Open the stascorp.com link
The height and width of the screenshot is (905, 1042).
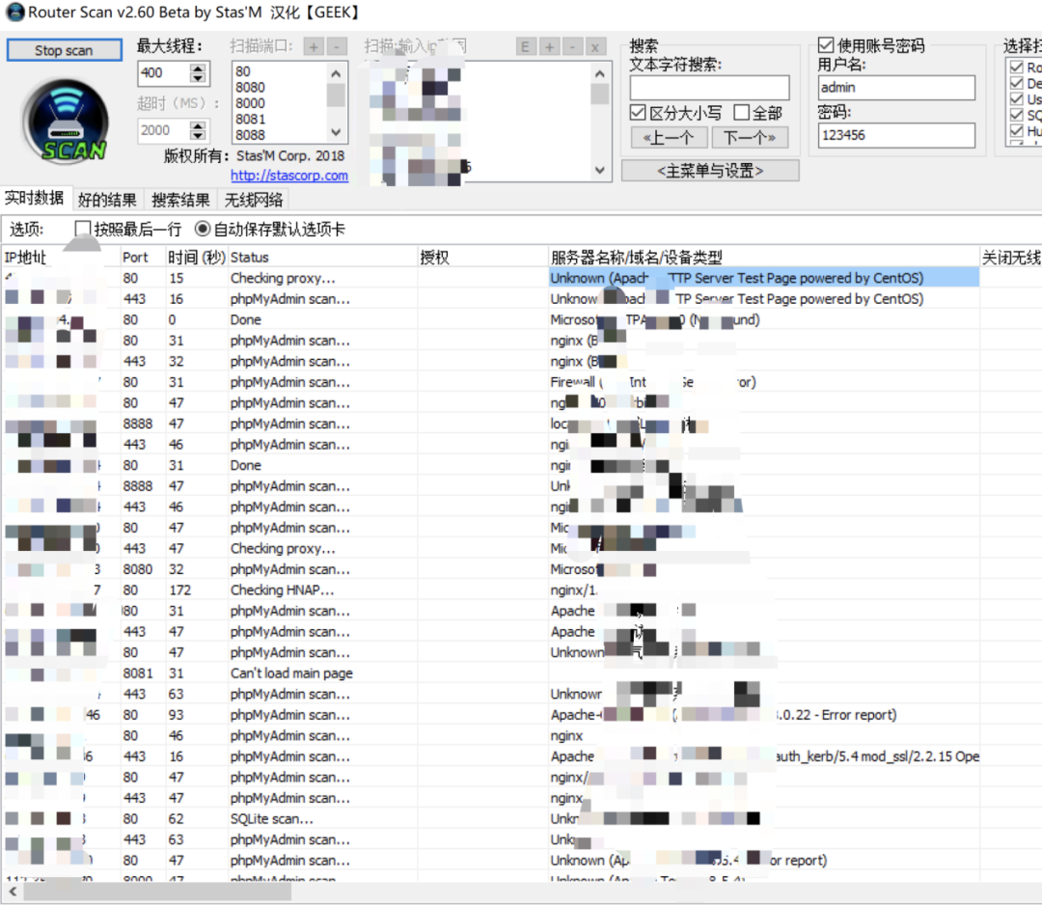tap(289, 176)
